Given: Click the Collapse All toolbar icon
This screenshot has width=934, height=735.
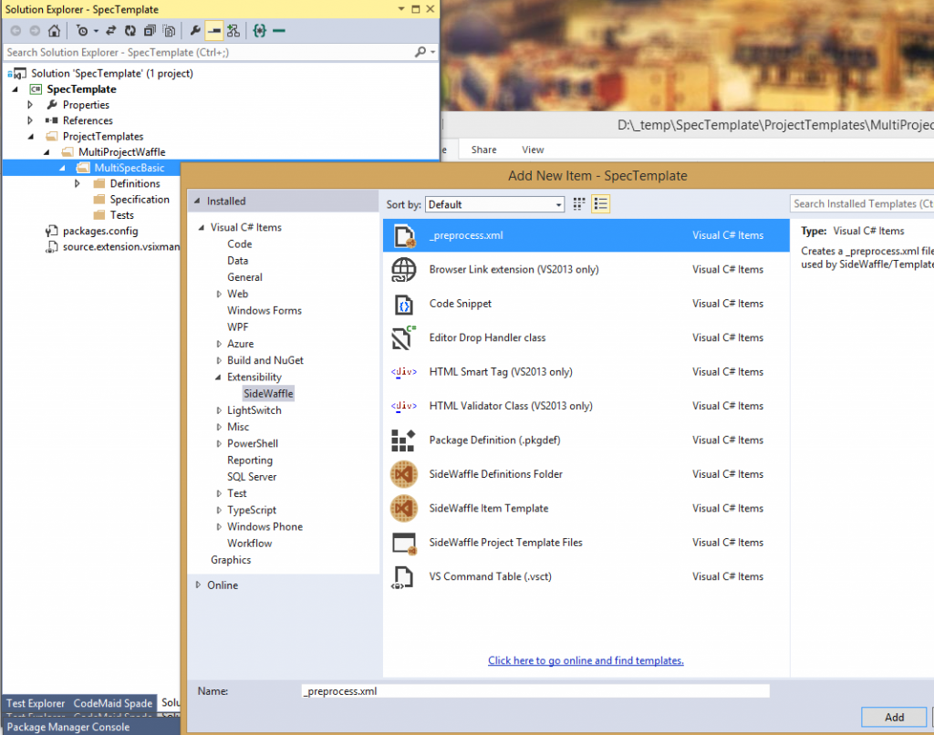Looking at the screenshot, I should point(150,30).
